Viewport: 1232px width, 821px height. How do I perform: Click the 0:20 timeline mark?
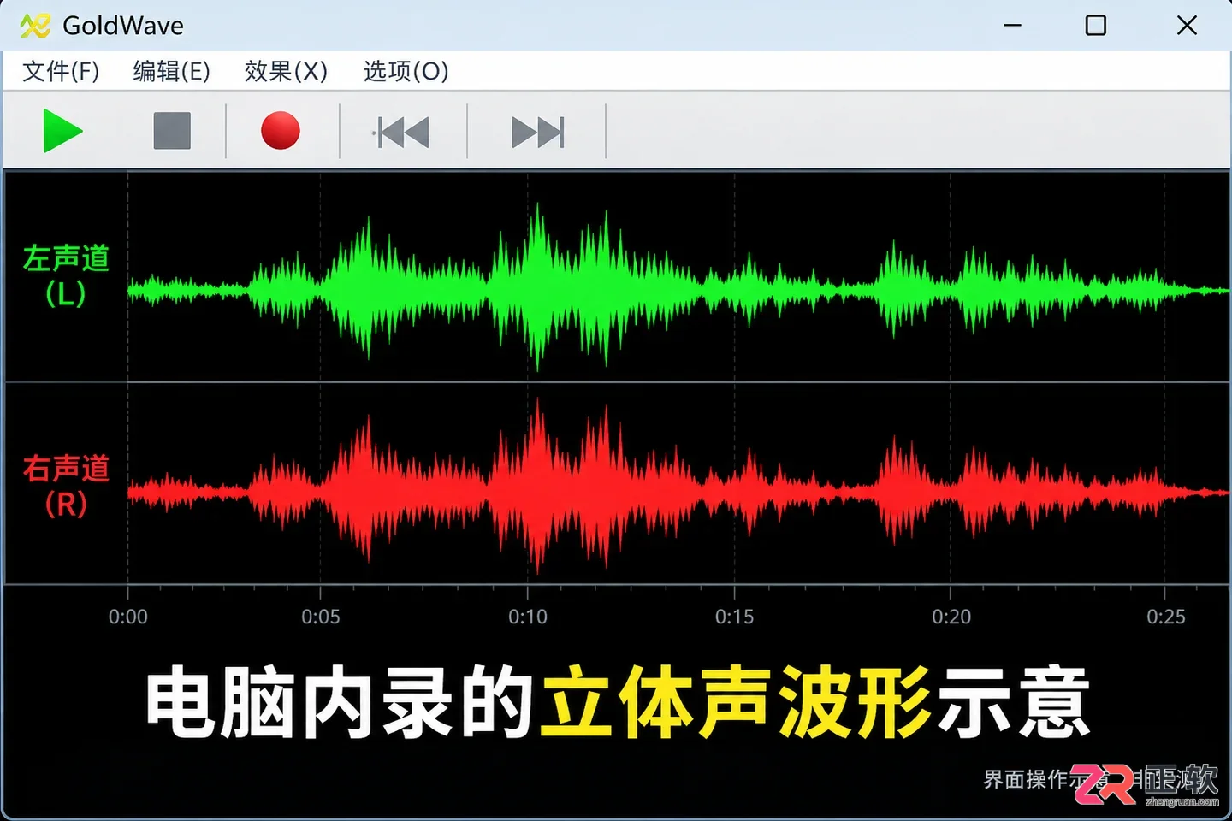[x=951, y=617]
